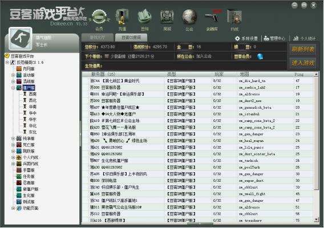Select the 华南 region under 僵尸服

coord(33,107)
